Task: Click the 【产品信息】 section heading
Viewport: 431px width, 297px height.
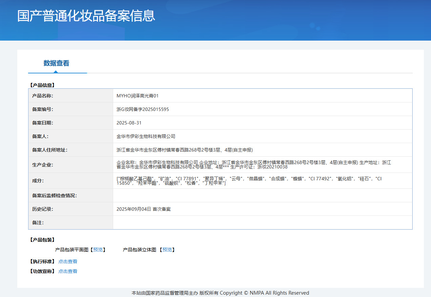Action: coord(42,85)
